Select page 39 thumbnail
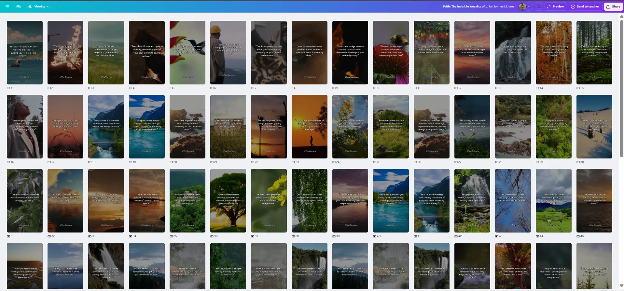Viewport: 624px width, 291px height. click(350, 201)
